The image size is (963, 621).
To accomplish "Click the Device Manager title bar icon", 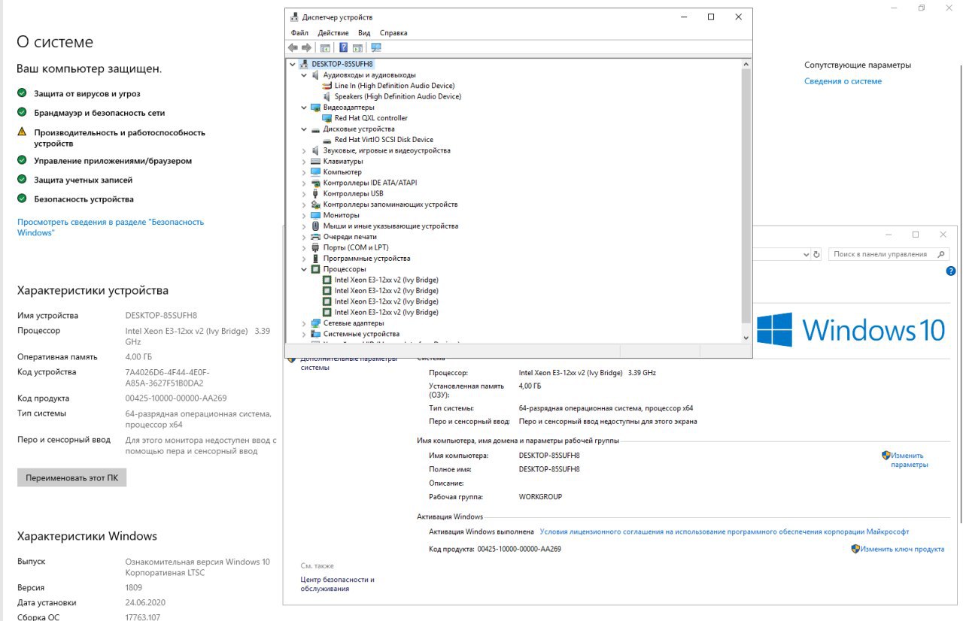I will tap(295, 17).
